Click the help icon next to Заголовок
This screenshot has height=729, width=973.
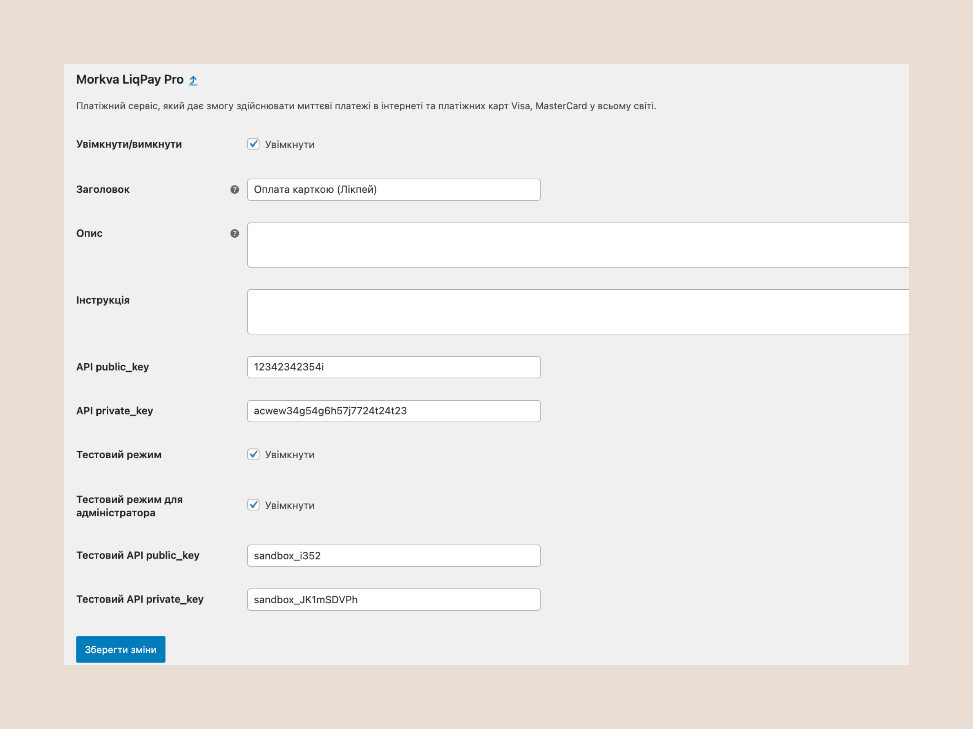pyautogui.click(x=235, y=189)
